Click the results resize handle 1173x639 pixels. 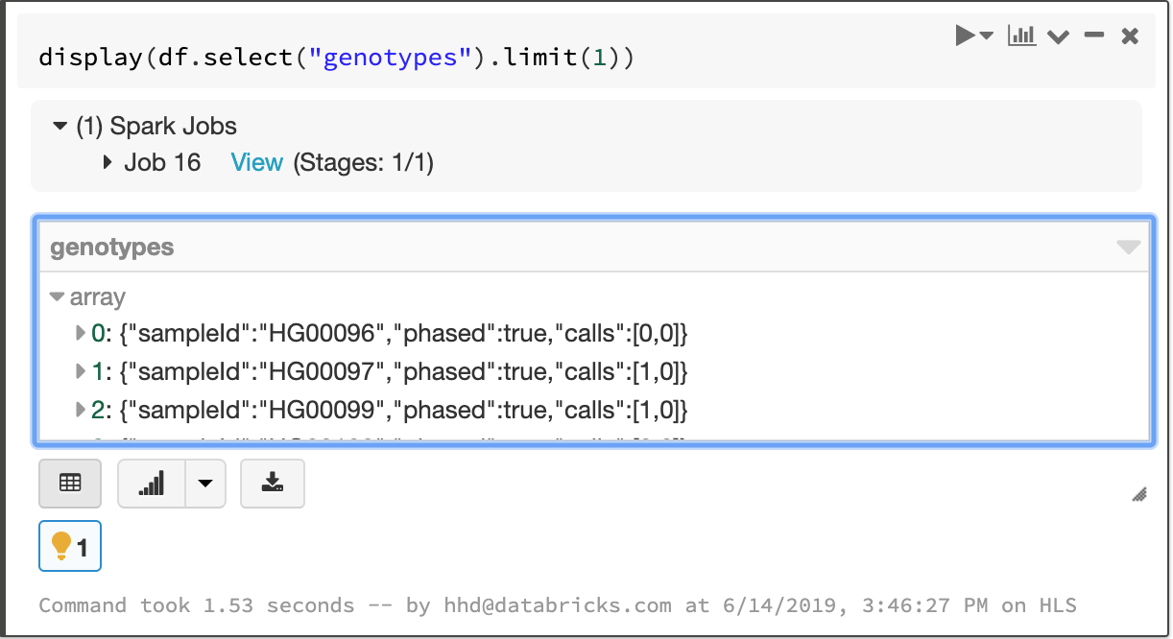pos(1139,495)
